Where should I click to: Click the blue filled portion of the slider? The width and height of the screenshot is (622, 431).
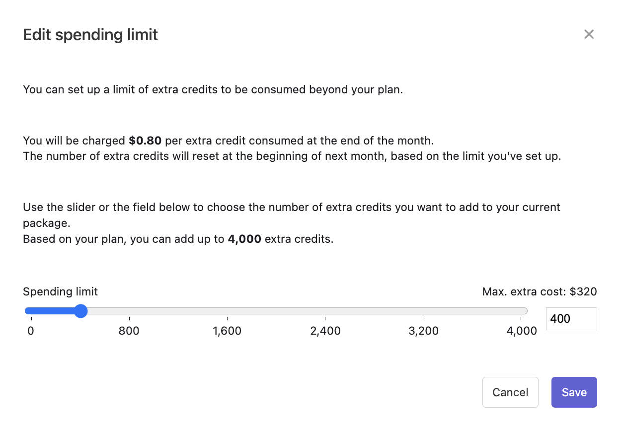click(x=50, y=311)
